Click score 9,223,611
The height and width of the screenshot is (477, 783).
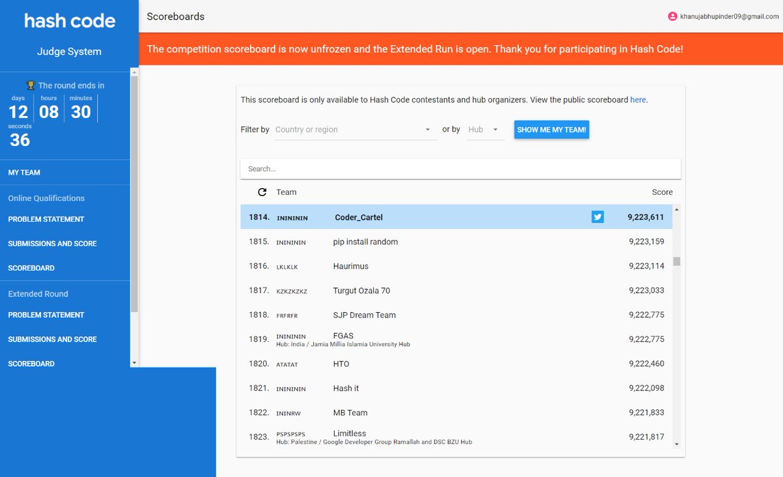pyautogui.click(x=646, y=217)
